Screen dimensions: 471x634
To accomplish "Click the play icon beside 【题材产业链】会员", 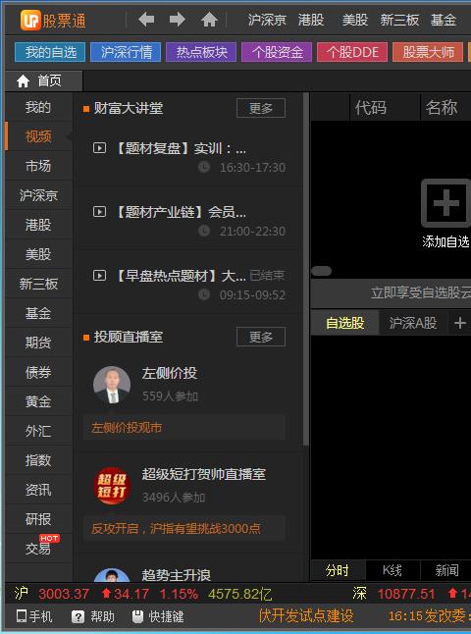I will [x=99, y=211].
